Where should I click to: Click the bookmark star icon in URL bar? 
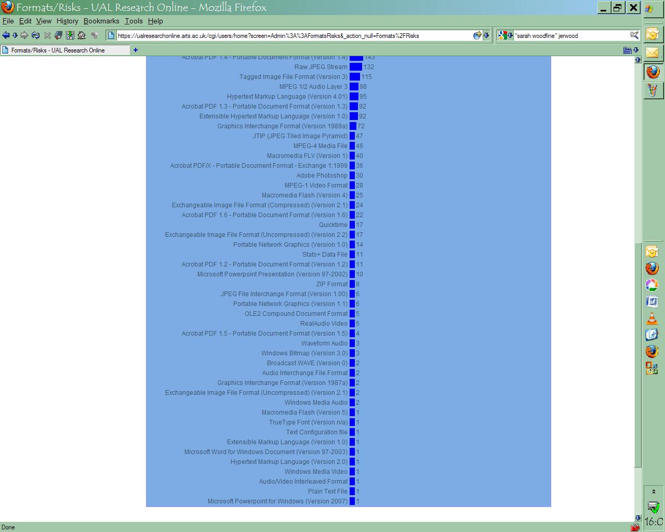click(477, 35)
